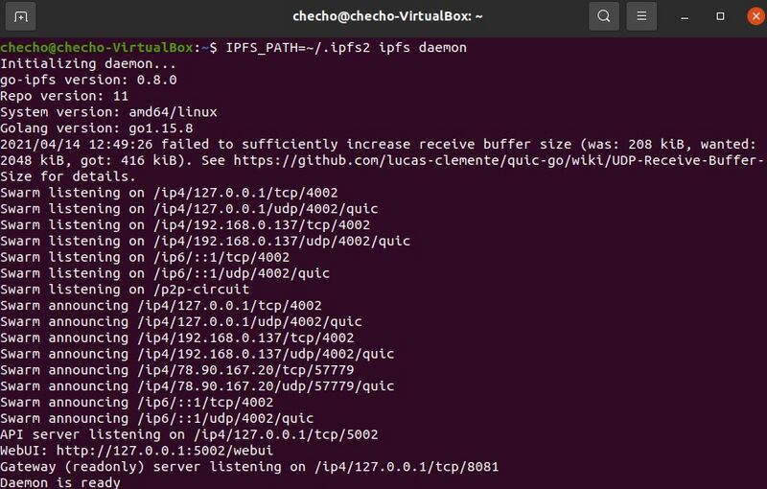This screenshot has height=489, width=767.
Task: Click the Swarm listening on /p2p-circuit line
Action: coord(125,289)
